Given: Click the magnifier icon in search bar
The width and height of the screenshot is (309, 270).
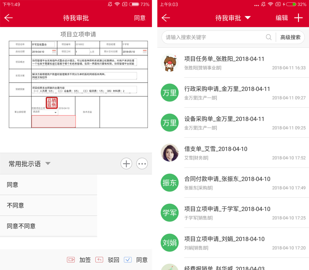Looking at the screenshot, I should 269,37.
